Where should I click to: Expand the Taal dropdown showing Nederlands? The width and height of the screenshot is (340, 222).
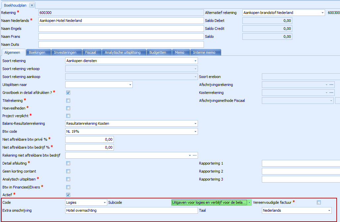tap(329, 210)
